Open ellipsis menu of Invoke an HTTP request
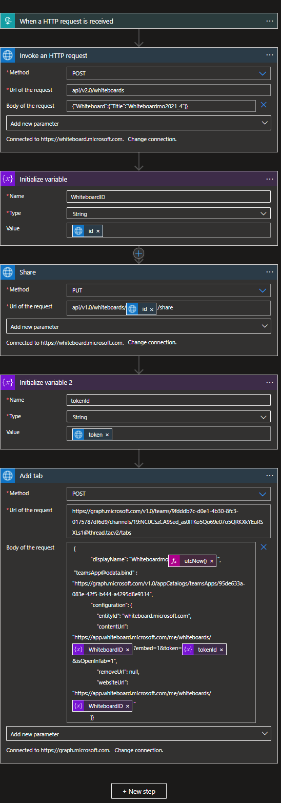 270,55
